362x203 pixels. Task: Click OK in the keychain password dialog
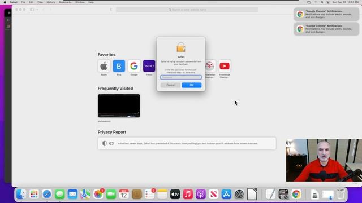pos(191,85)
